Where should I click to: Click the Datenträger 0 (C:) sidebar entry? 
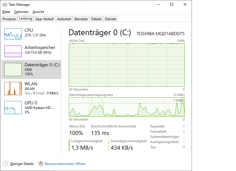click(x=31, y=69)
